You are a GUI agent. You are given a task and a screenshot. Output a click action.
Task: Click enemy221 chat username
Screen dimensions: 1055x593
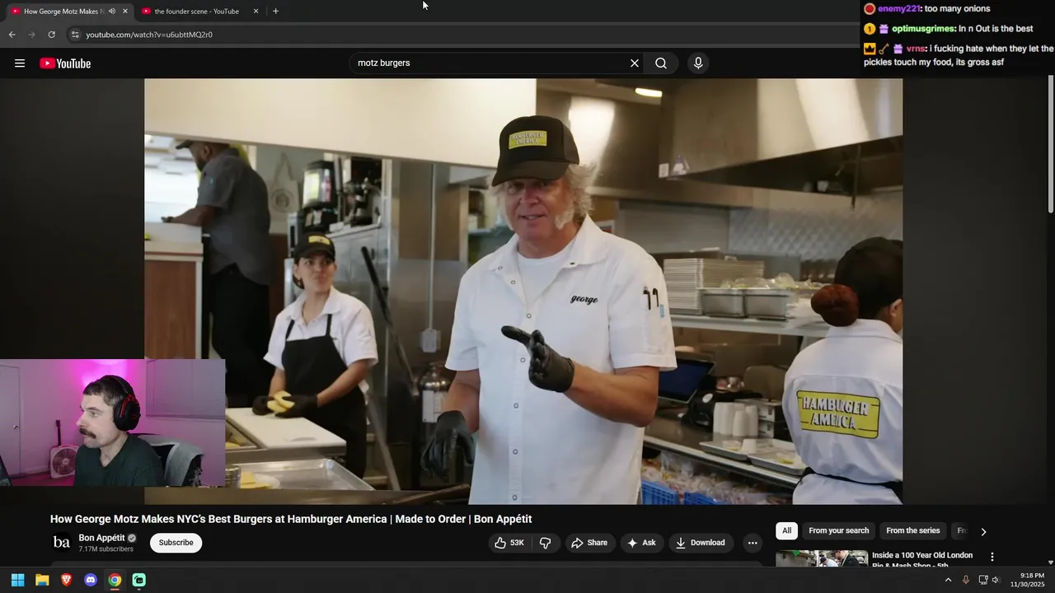pyautogui.click(x=899, y=8)
